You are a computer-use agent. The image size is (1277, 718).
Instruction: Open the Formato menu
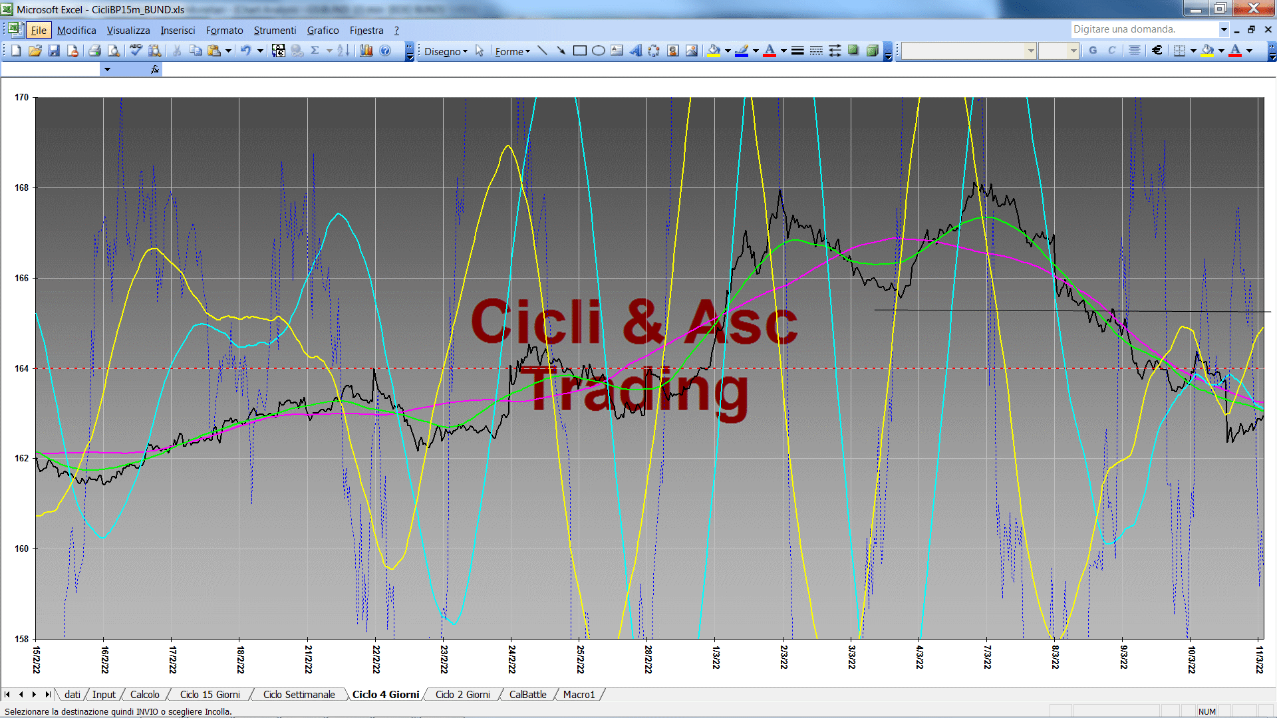pyautogui.click(x=225, y=31)
